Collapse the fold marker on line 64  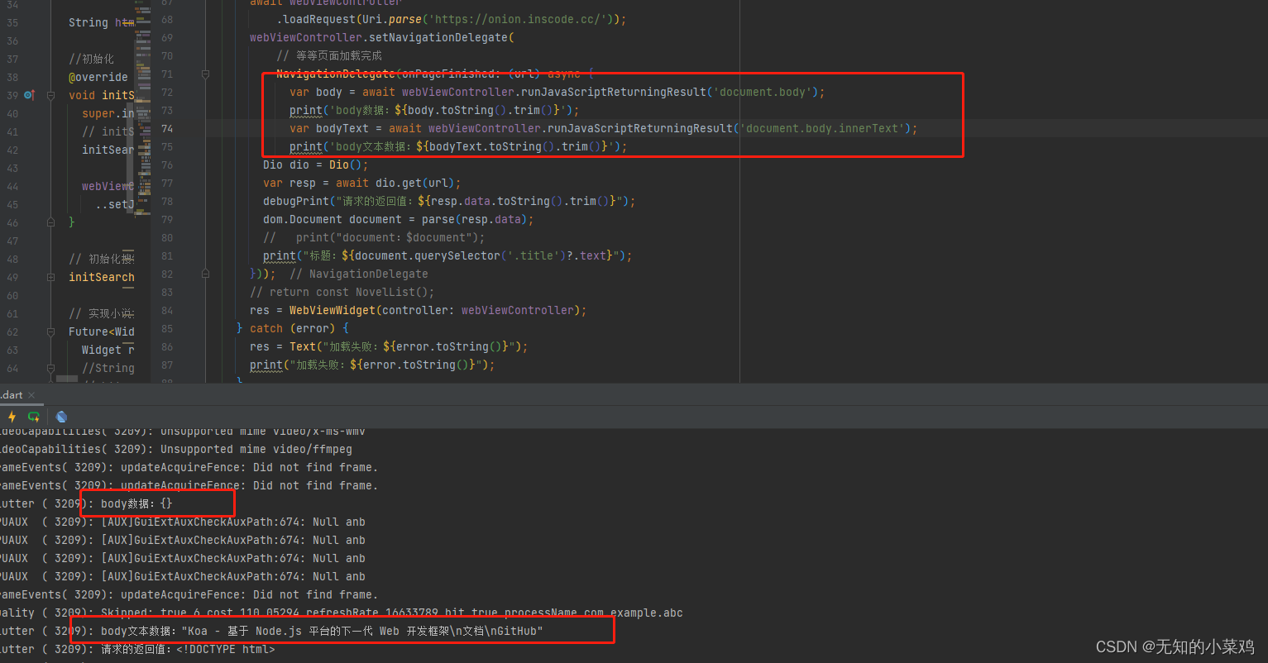(x=50, y=368)
